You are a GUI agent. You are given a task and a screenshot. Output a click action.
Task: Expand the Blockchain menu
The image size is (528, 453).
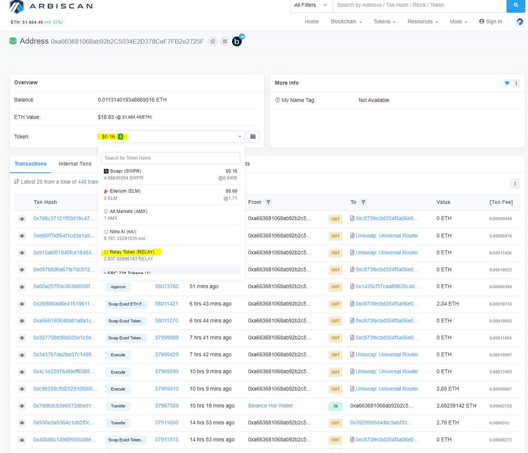point(346,22)
